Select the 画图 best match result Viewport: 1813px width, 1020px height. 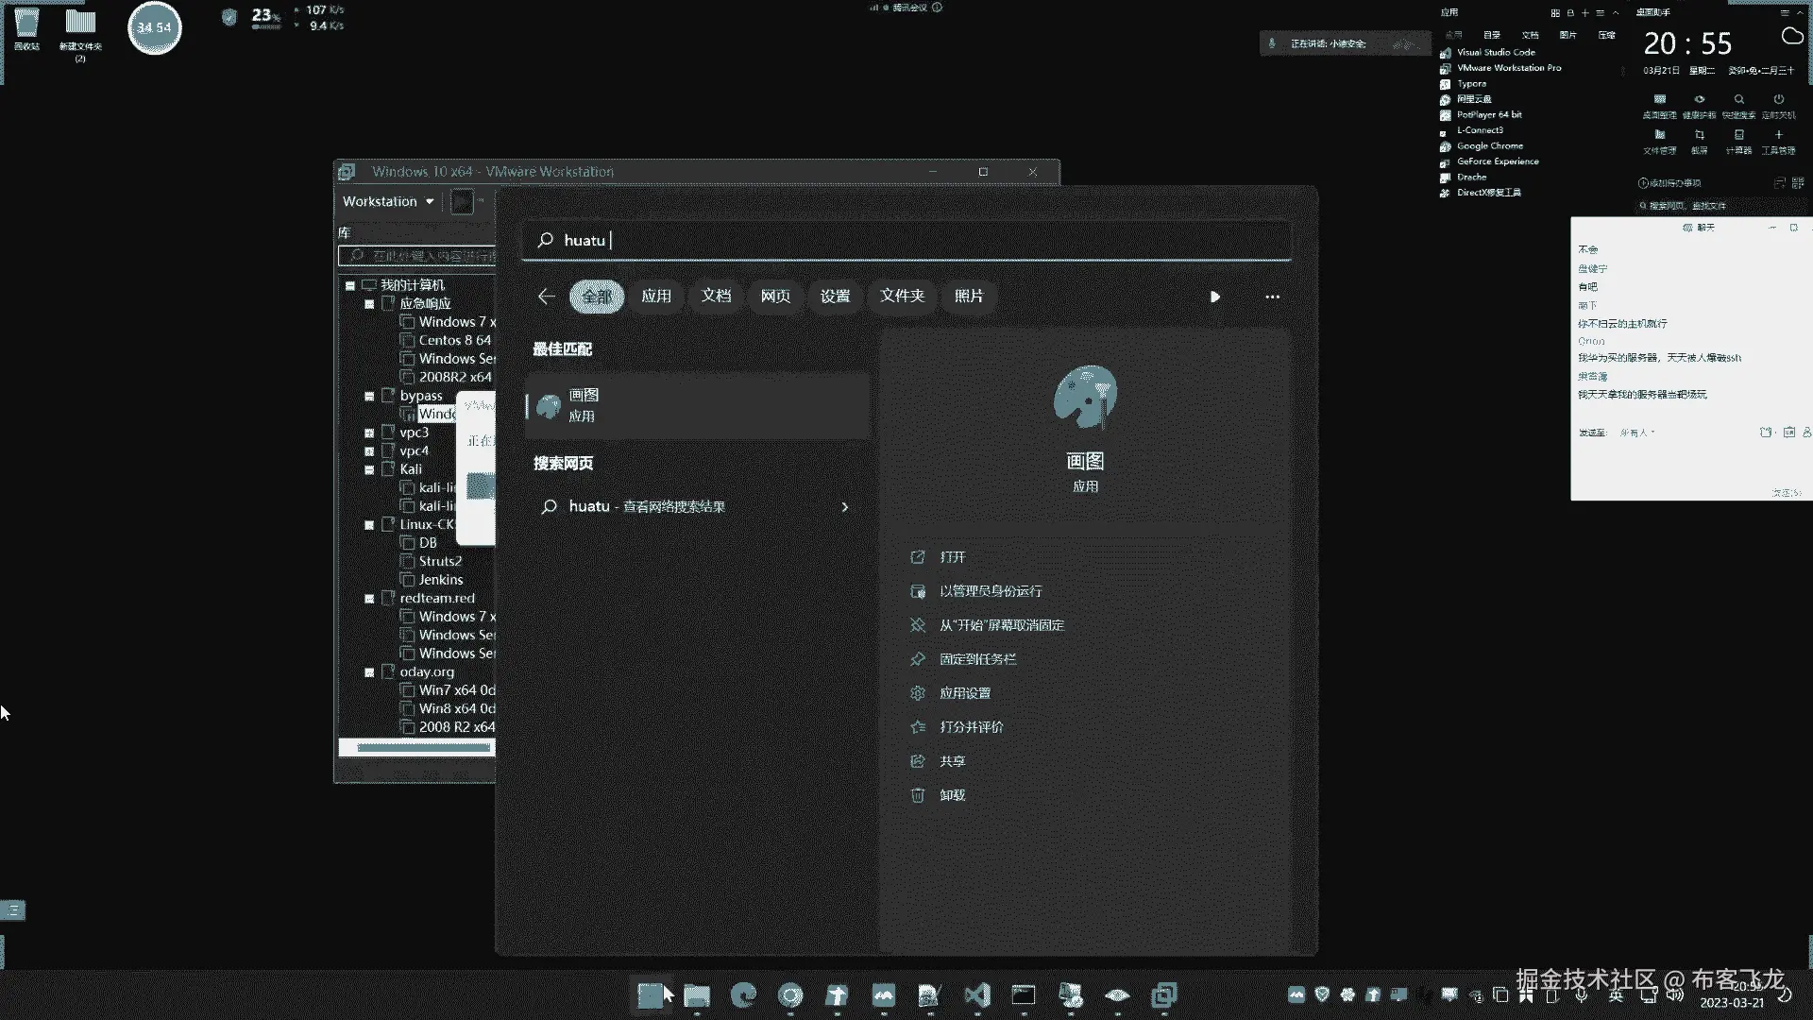[x=697, y=405]
